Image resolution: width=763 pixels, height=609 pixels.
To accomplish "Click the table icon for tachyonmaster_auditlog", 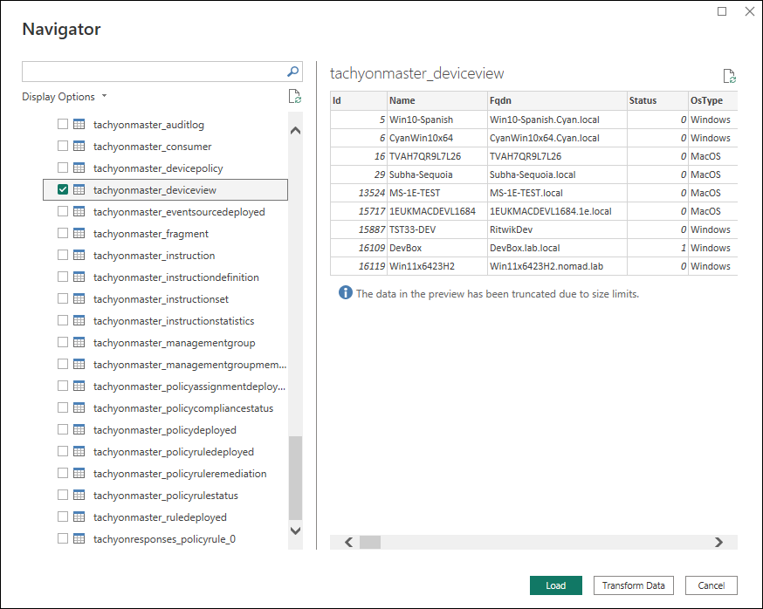I will coord(79,125).
